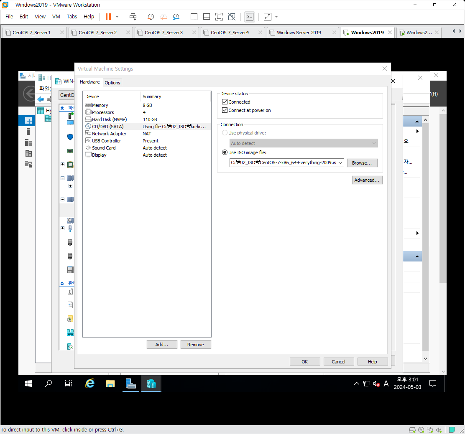This screenshot has width=465, height=434.
Task: Open the guest Windows Start menu
Action: (28, 383)
